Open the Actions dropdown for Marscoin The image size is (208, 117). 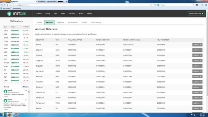click(x=197, y=87)
